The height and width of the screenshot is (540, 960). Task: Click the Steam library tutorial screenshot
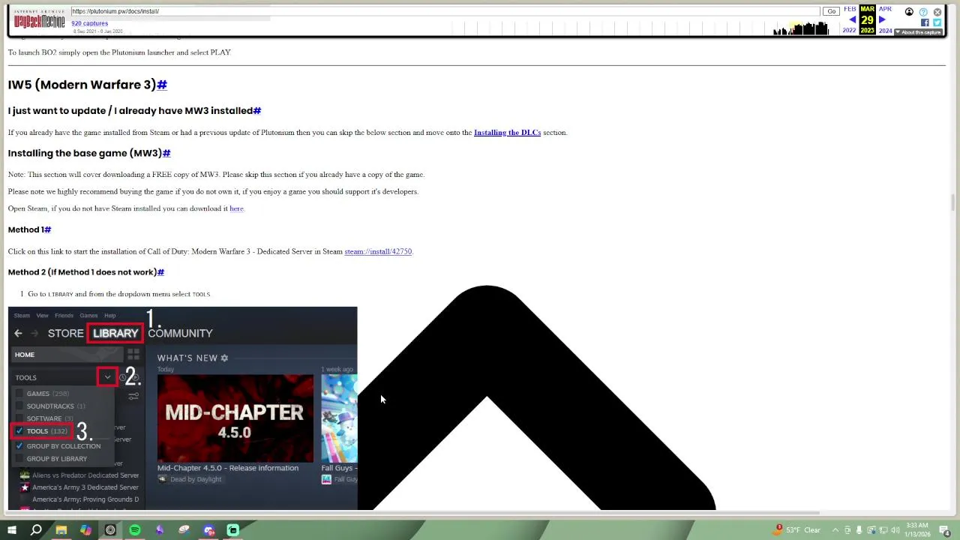183,408
